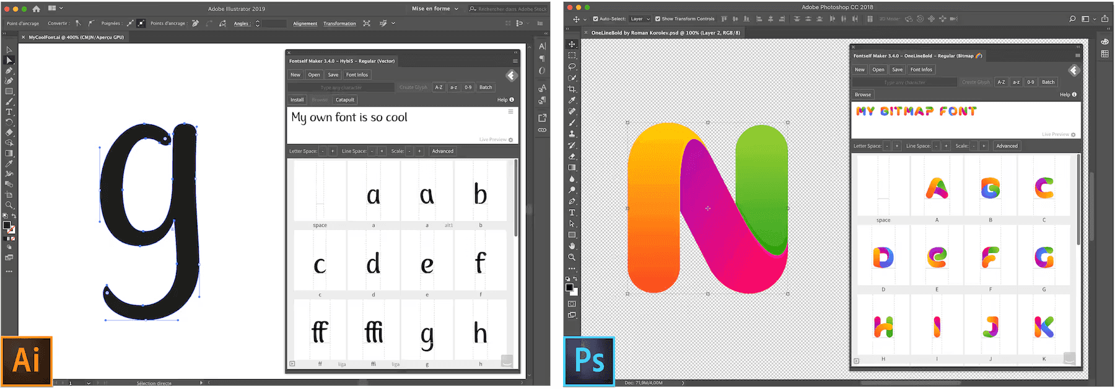Select the Clone Stamp tool in Photoshop
1115x389 pixels.
coord(572,134)
